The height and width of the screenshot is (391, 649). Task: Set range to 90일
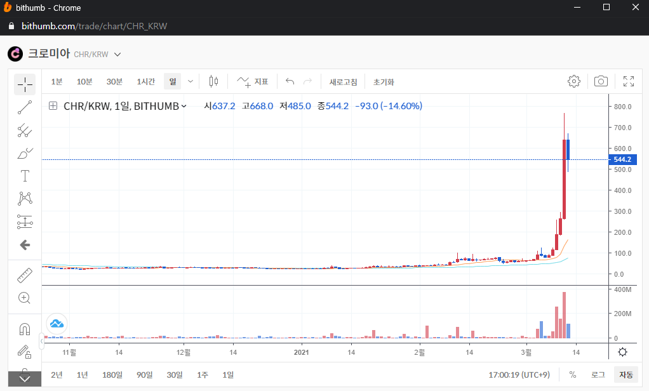tap(144, 375)
